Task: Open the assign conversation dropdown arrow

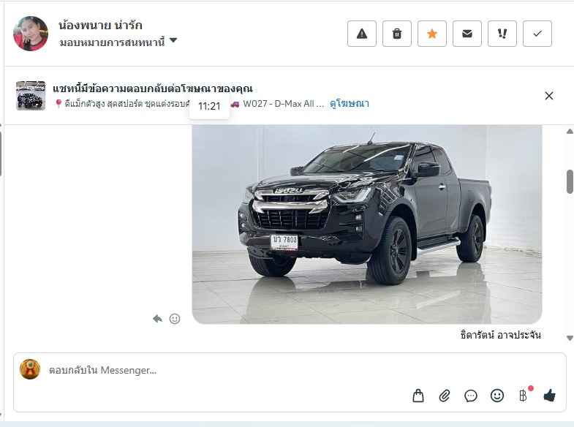Action: [173, 40]
